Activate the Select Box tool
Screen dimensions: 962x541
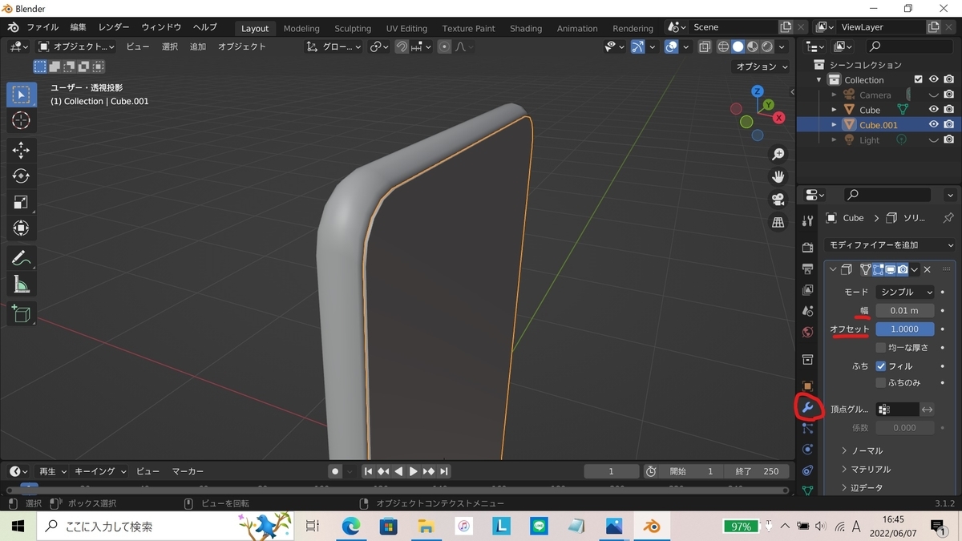(x=22, y=95)
